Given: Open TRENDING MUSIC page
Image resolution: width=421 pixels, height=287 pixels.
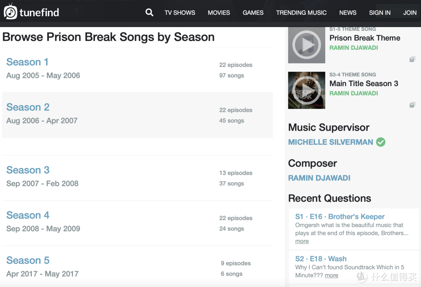Looking at the screenshot, I should tap(301, 12).
